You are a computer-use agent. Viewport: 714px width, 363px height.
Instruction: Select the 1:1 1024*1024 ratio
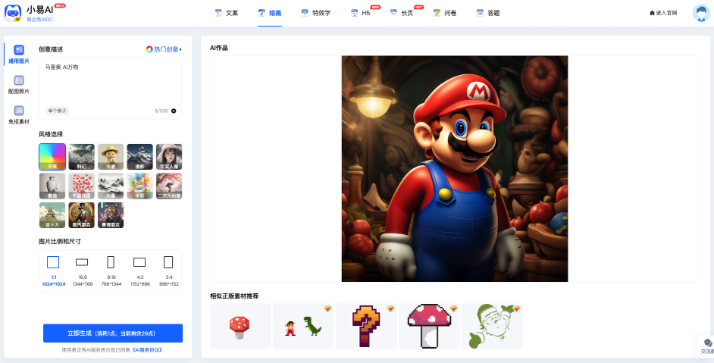click(53, 271)
